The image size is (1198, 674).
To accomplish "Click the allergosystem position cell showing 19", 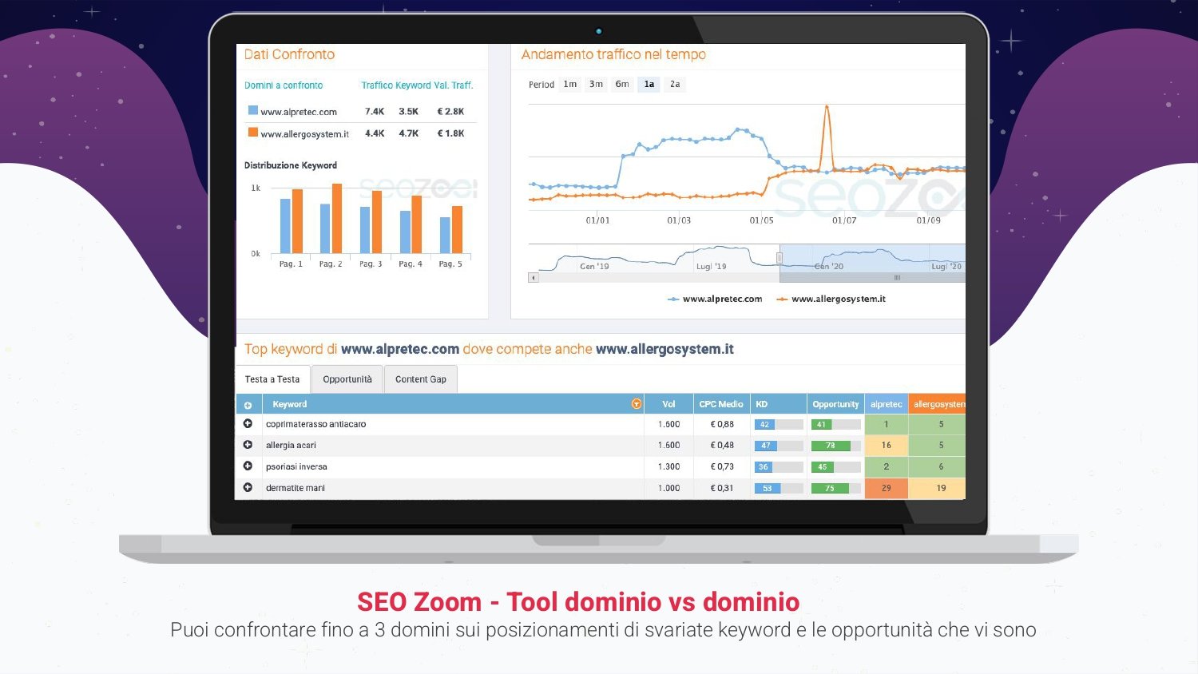I will (x=937, y=488).
